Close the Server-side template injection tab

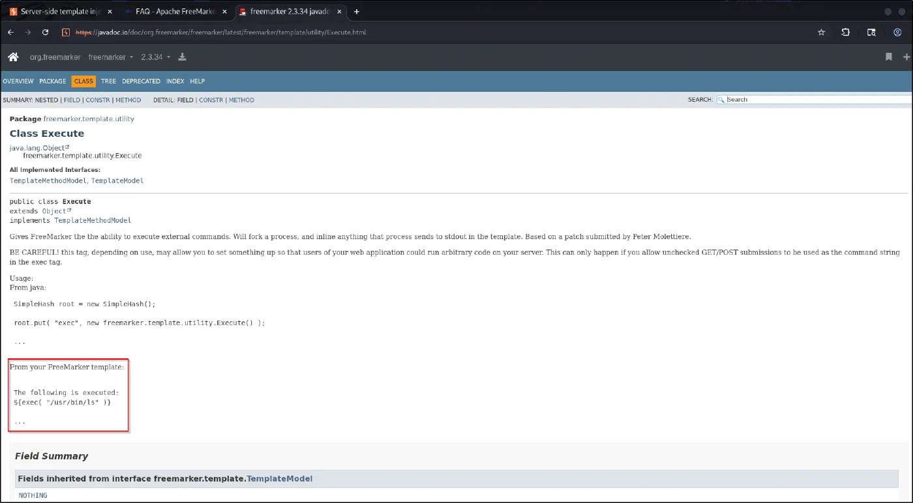pyautogui.click(x=110, y=12)
